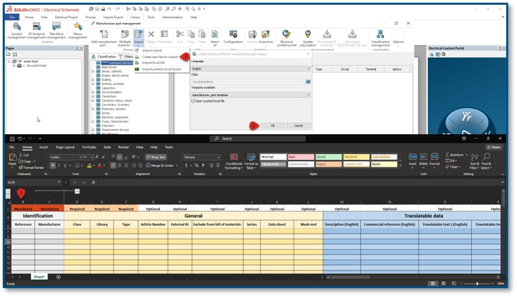517x297 pixels.
Task: Open Configuration in part management toolbar
Action: [233, 37]
